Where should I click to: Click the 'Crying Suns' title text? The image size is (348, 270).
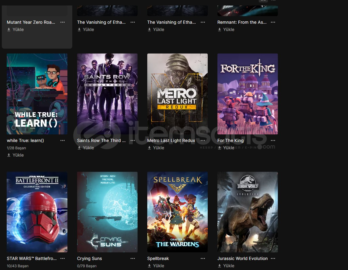point(90,258)
